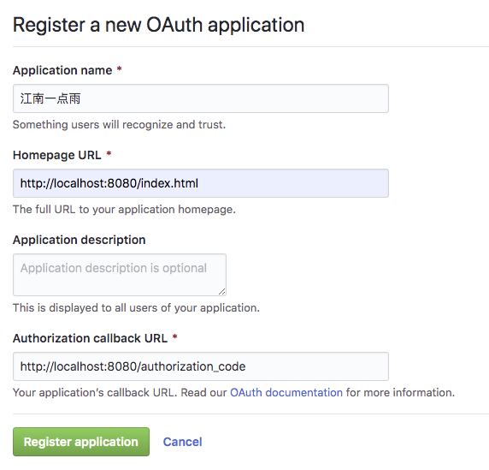Click the description textarea resize handle
This screenshot has width=489, height=470.
pos(221,292)
